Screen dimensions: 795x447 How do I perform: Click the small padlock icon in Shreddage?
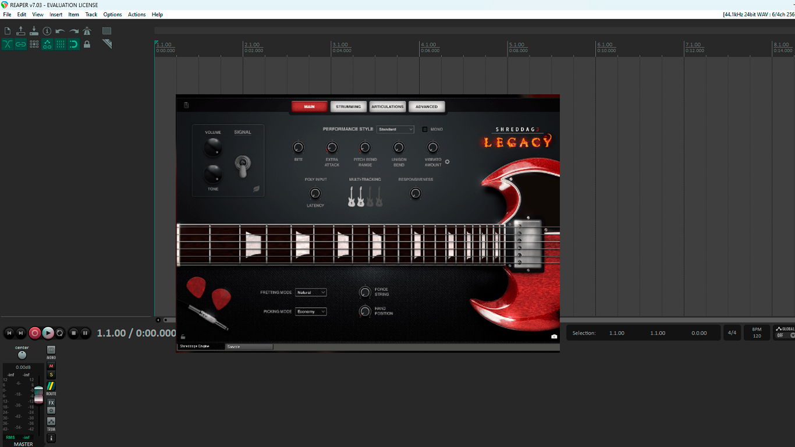click(183, 336)
